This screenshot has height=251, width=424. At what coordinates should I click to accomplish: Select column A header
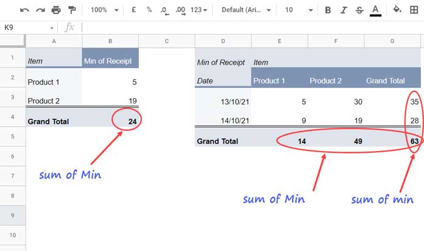tap(54, 41)
